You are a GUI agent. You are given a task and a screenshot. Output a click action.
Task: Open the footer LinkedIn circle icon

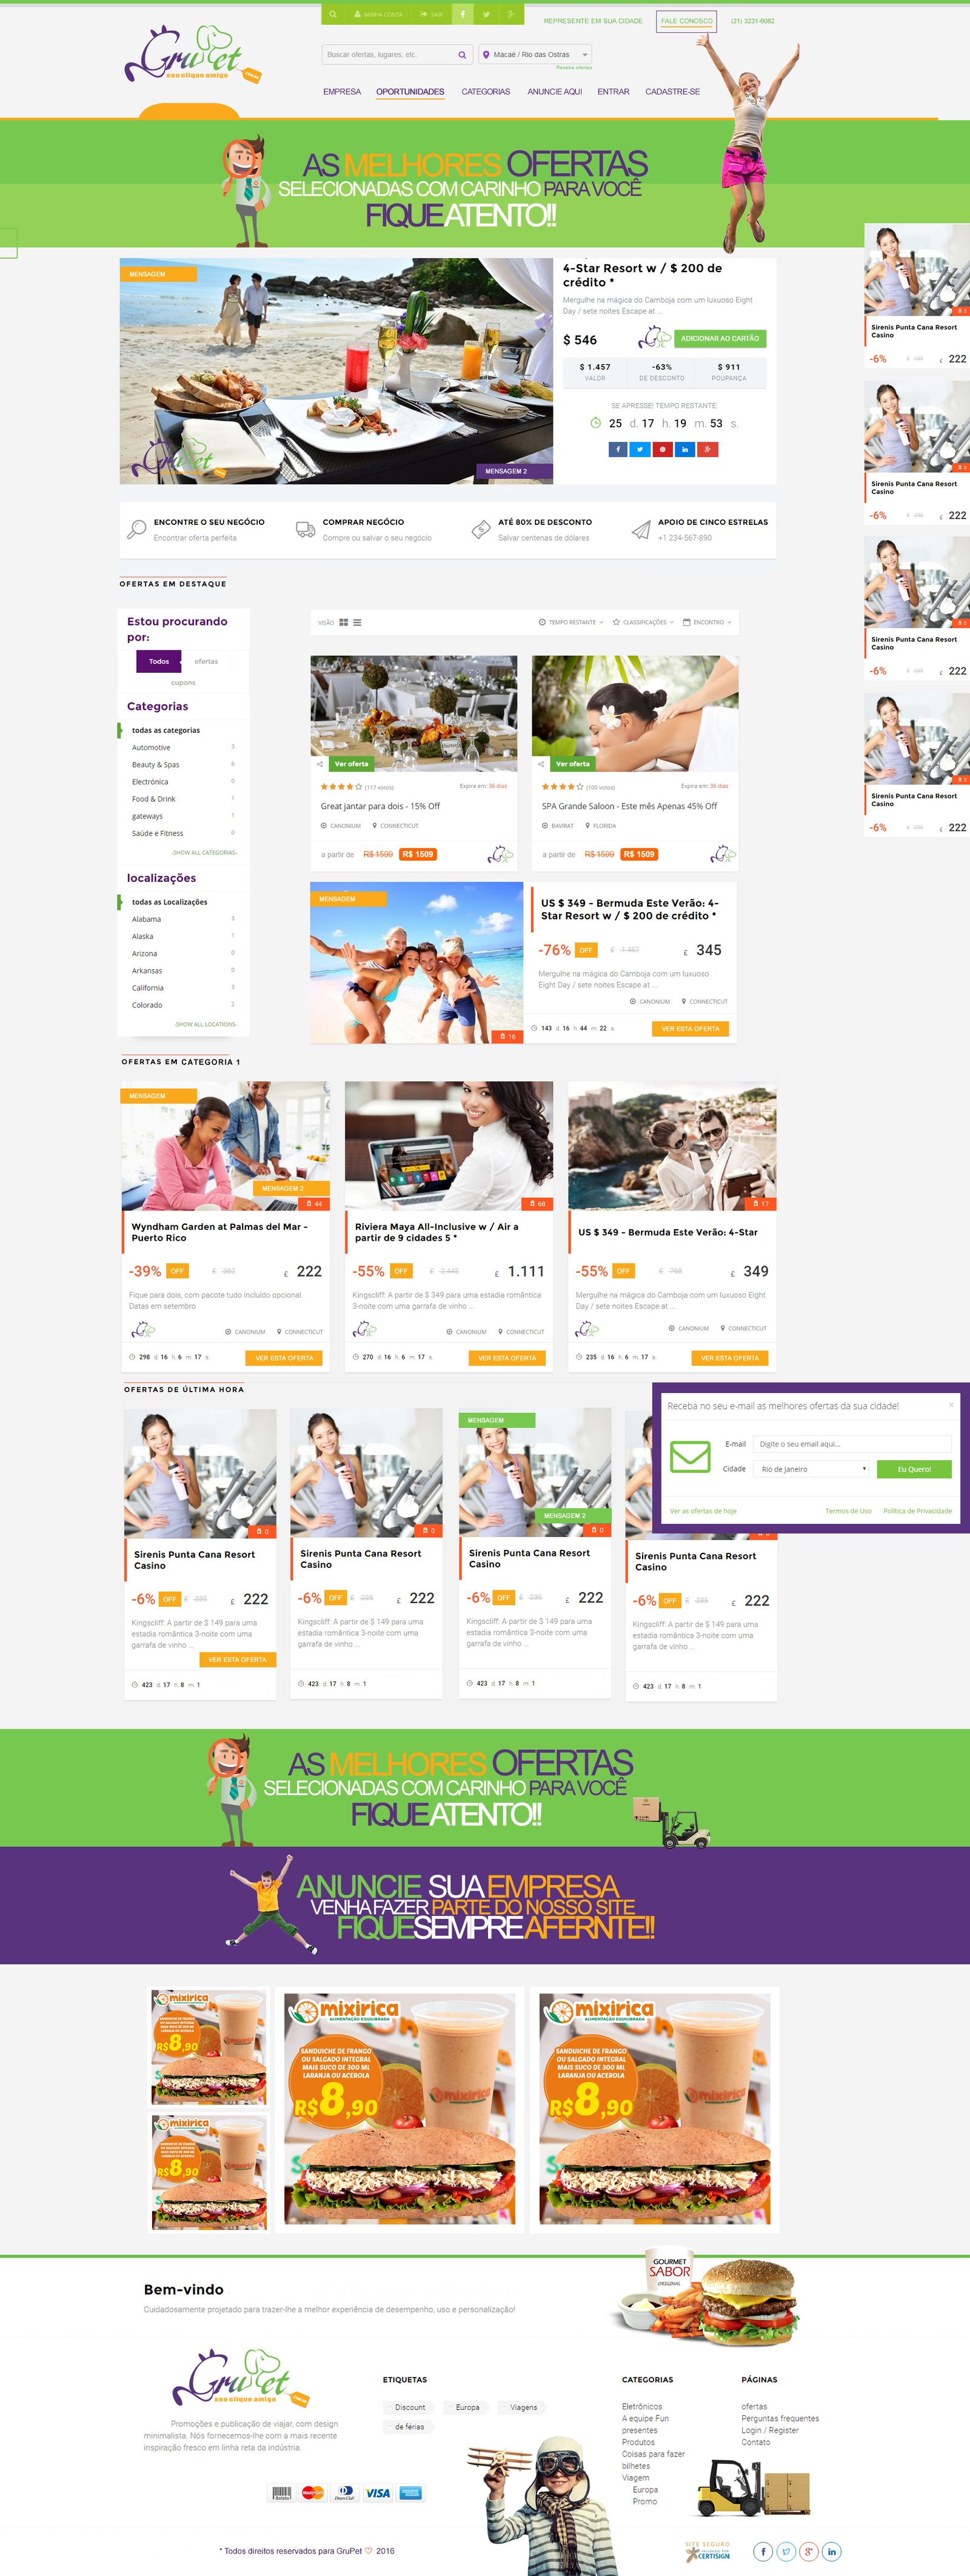pyautogui.click(x=832, y=2551)
